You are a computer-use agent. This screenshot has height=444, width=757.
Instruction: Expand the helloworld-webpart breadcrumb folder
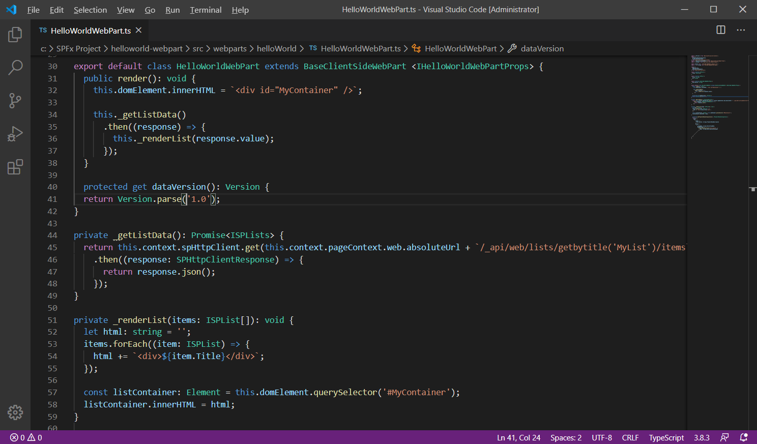(147, 49)
